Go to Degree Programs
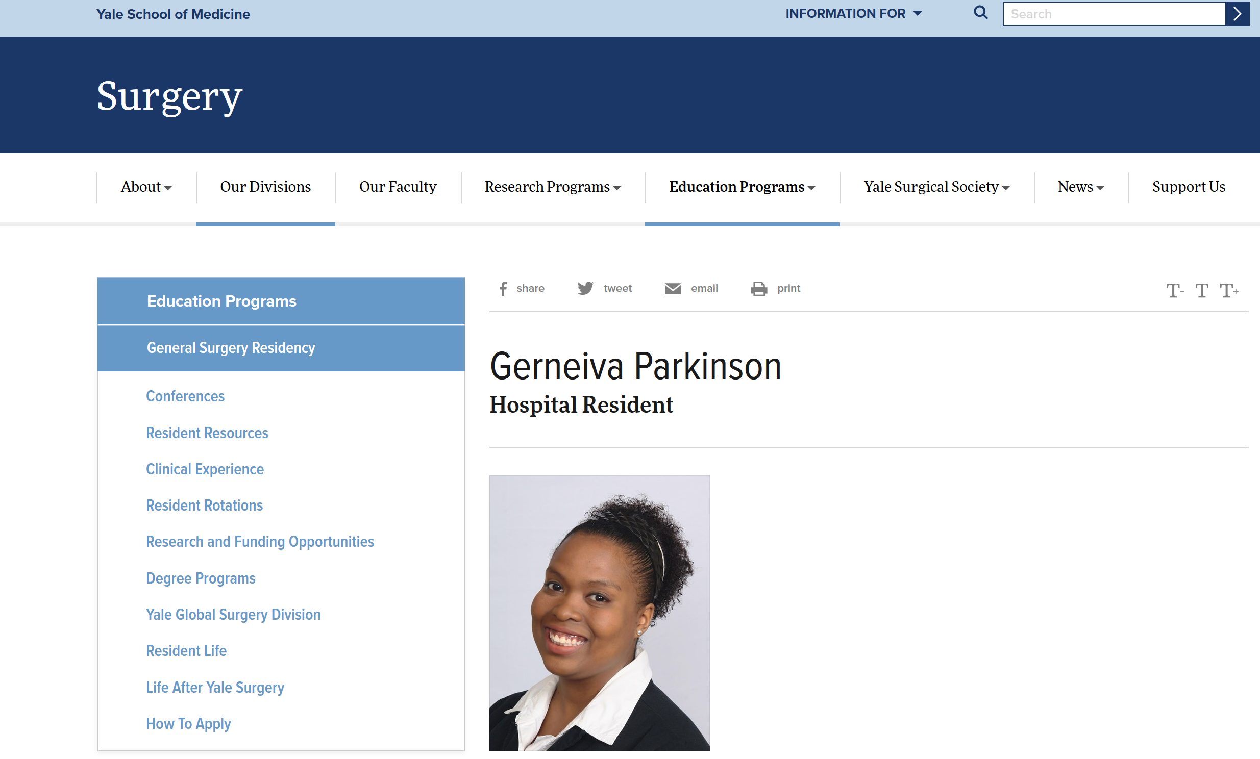Image resolution: width=1260 pixels, height=759 pixels. coord(201,578)
